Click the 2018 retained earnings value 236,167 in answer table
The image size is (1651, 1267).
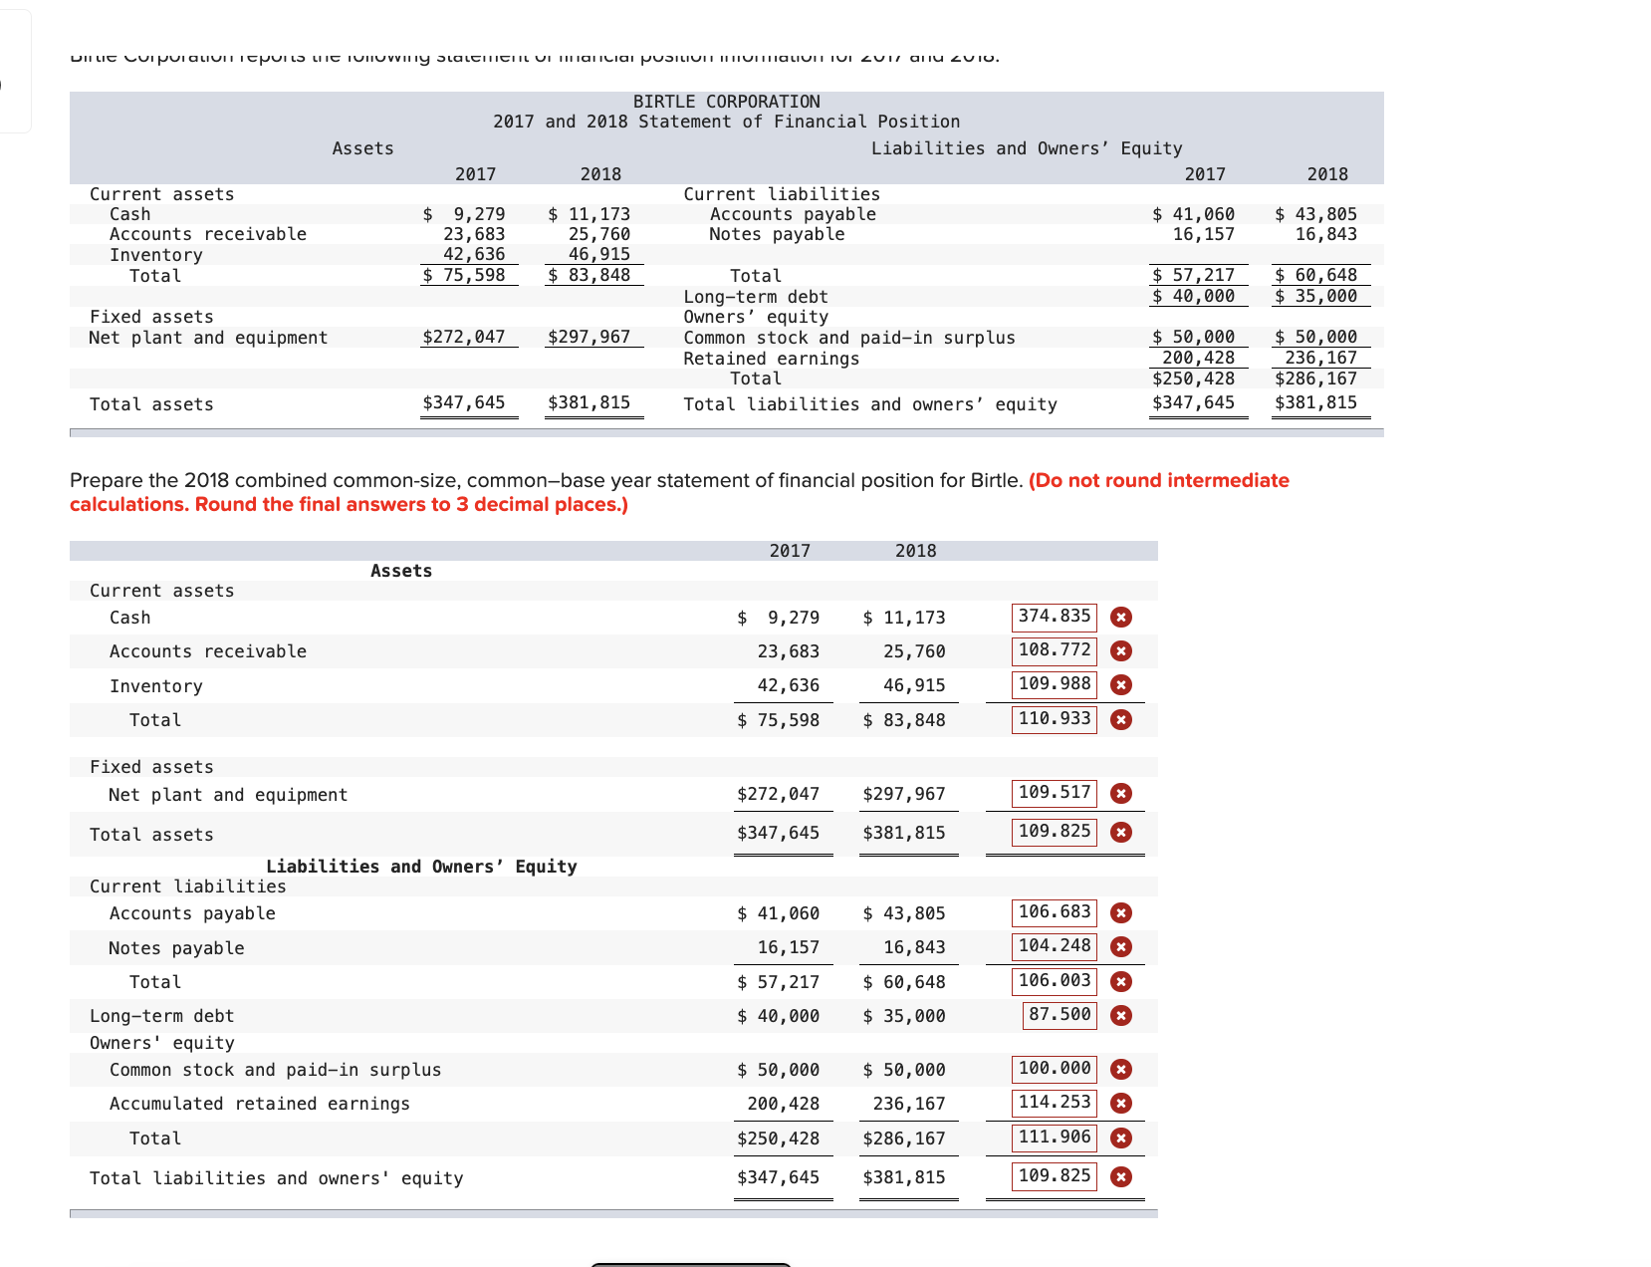909,1104
